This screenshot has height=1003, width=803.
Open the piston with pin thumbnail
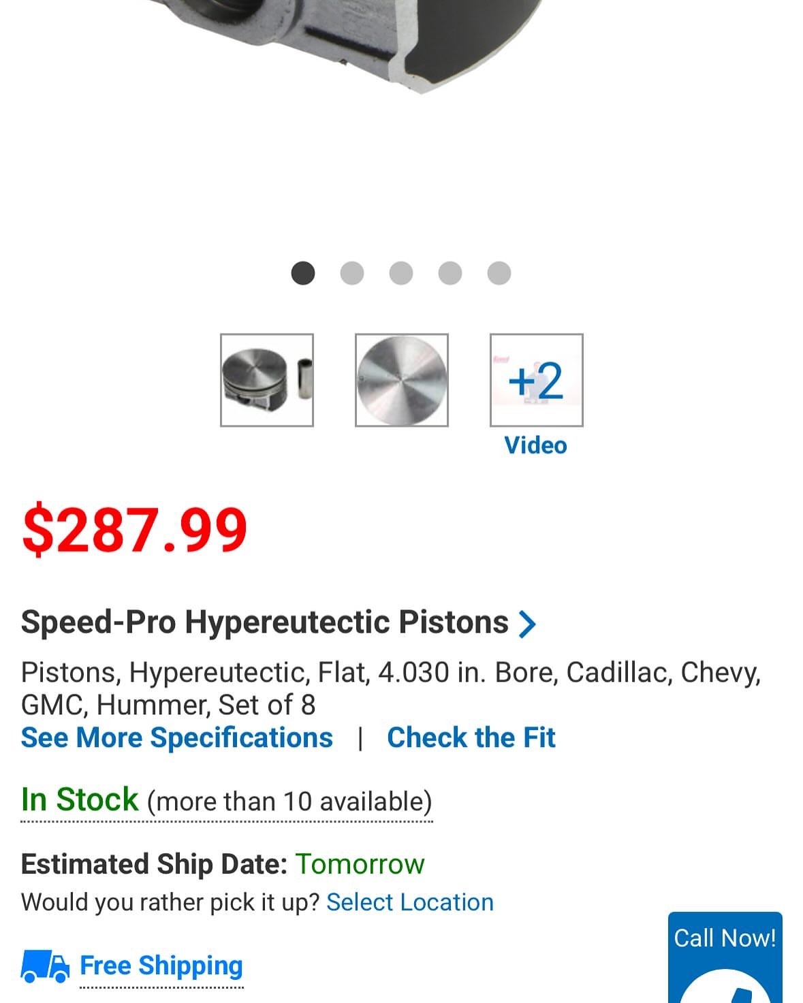click(x=267, y=380)
